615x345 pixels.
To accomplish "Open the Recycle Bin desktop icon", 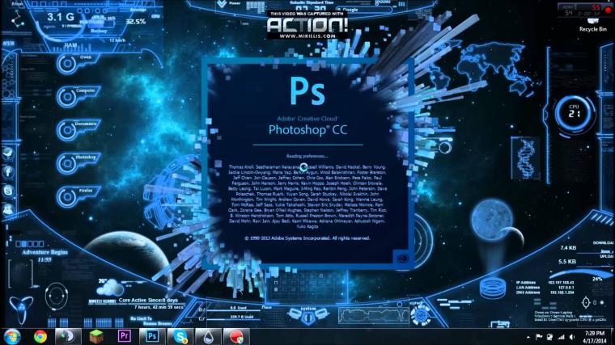I will (593, 23).
